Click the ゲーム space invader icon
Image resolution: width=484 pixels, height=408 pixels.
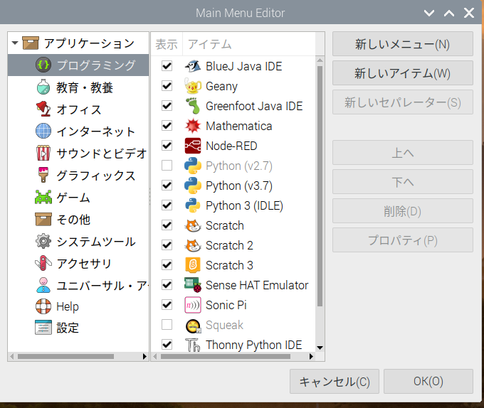pyautogui.click(x=43, y=197)
